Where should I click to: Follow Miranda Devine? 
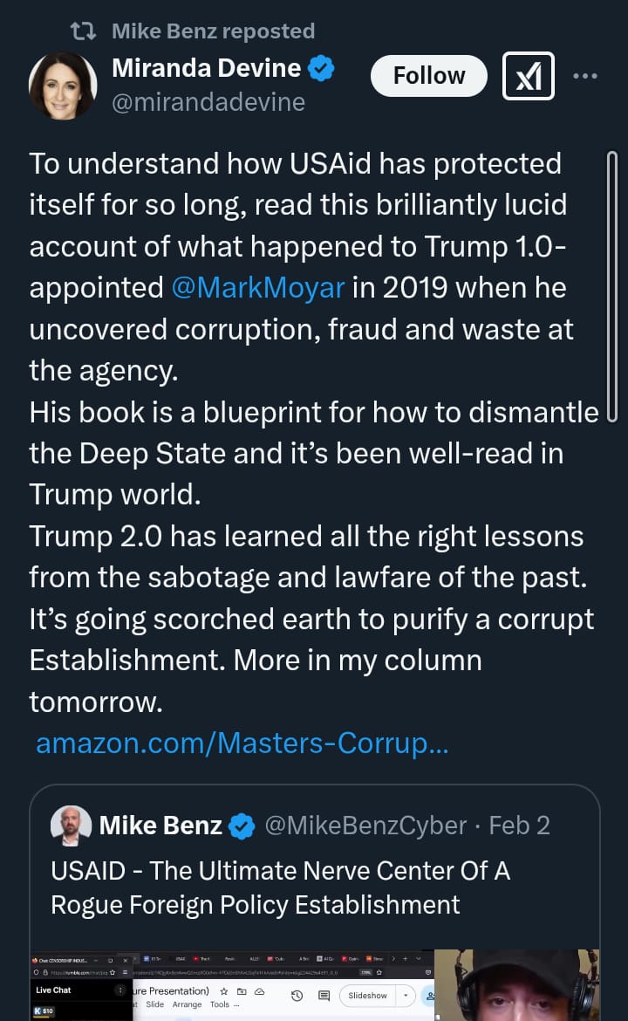pyautogui.click(x=428, y=76)
